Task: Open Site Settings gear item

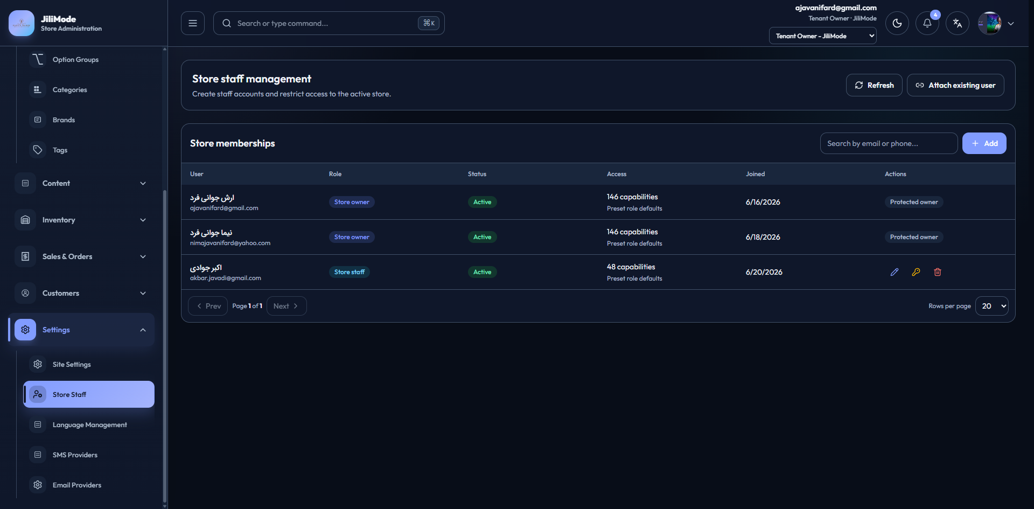Action: [89, 365]
